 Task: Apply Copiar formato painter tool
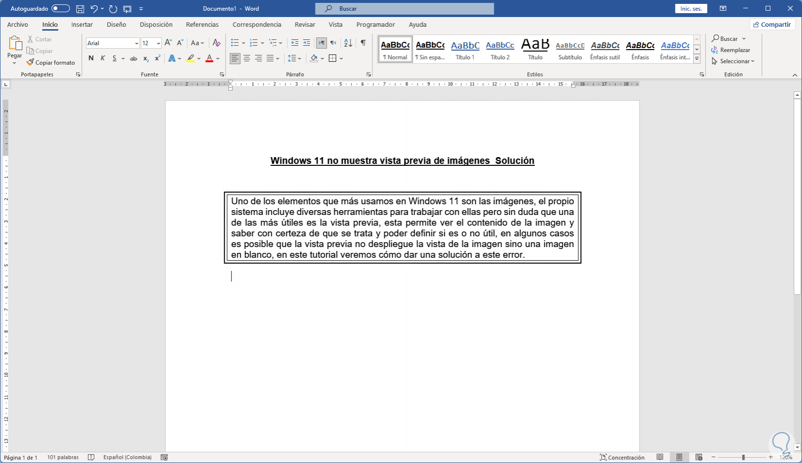click(51, 63)
